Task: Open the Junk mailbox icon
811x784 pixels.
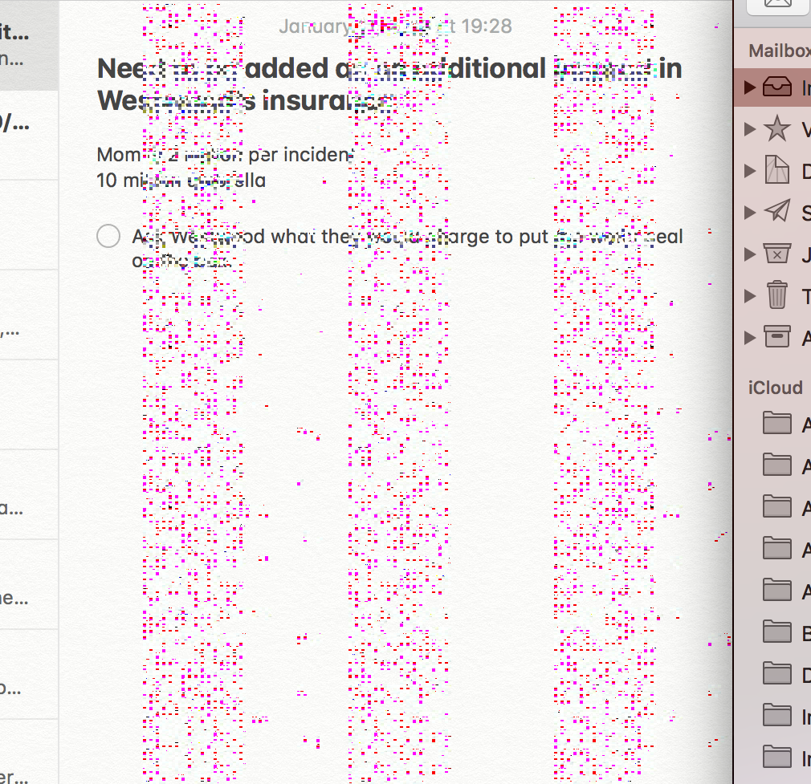Action: pos(776,254)
